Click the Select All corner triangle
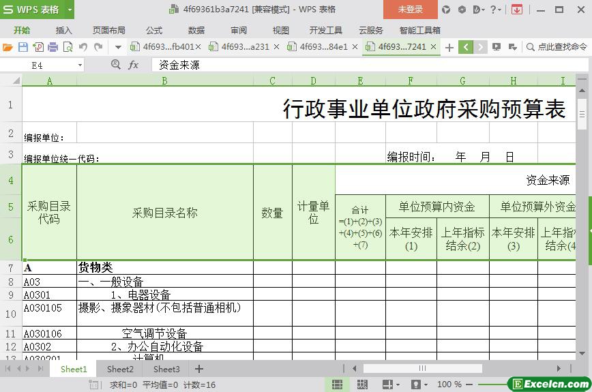This screenshot has height=392, width=592. click(x=11, y=80)
